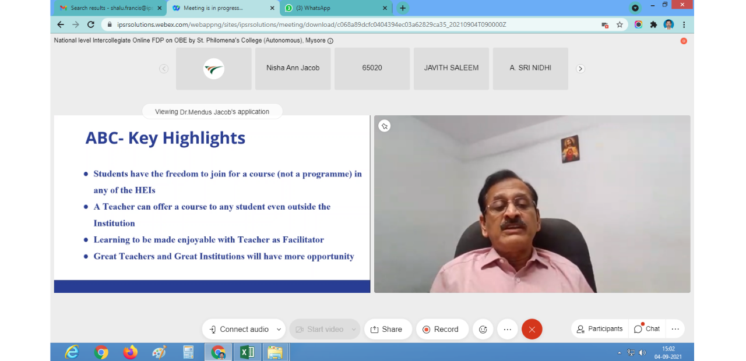
Task: Switch to Gmail Search results tab
Action: [107, 8]
